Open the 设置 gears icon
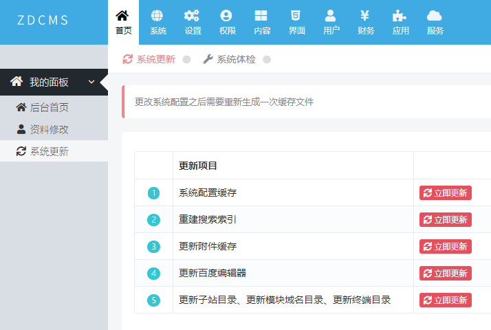This screenshot has height=330, width=491. (193, 16)
